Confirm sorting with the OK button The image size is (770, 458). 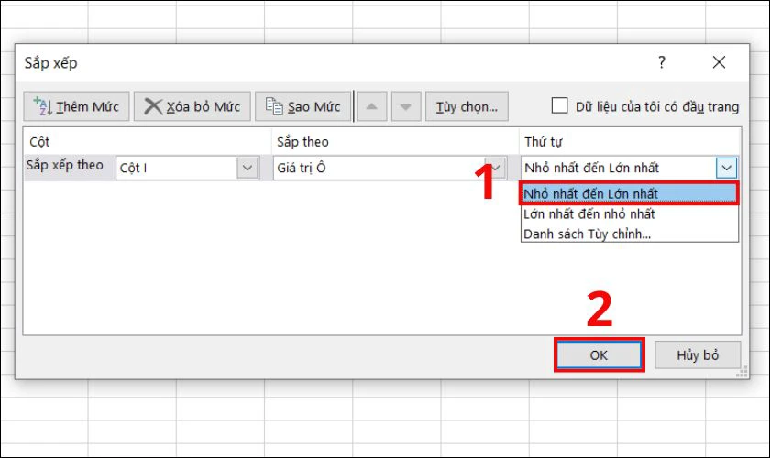(599, 354)
